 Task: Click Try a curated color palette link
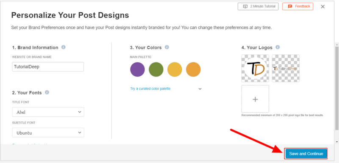tap(150, 88)
